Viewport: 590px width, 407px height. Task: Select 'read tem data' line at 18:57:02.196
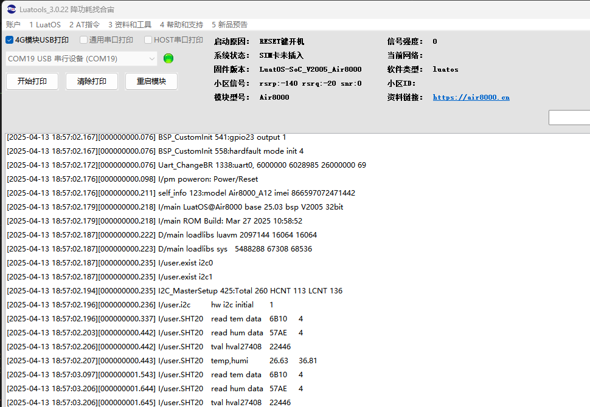(x=155, y=319)
